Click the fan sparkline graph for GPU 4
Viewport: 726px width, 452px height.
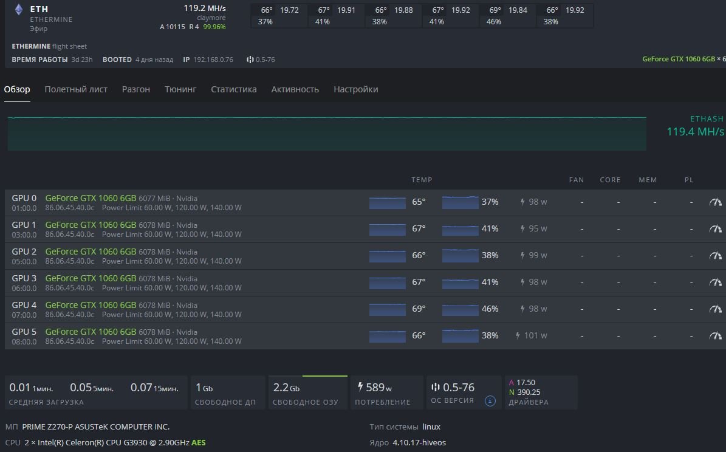(x=461, y=309)
